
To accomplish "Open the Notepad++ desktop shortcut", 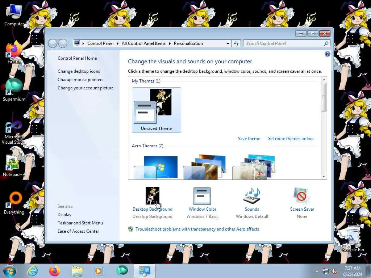I will pos(14,165).
